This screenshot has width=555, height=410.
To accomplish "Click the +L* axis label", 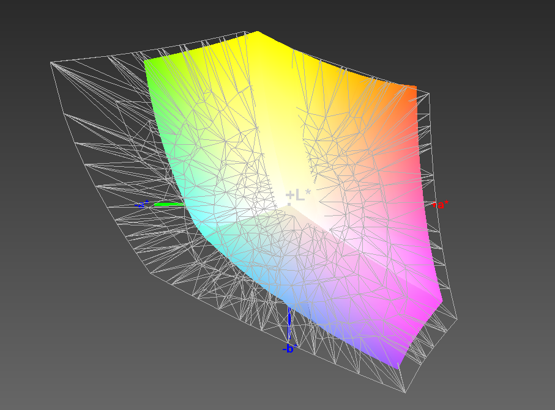I will click(x=298, y=195).
